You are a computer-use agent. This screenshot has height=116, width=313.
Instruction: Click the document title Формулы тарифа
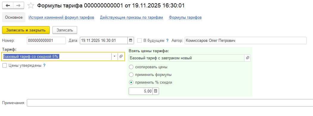[x=111, y=6]
